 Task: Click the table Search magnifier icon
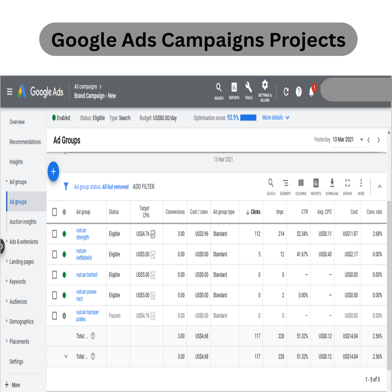tap(271, 187)
